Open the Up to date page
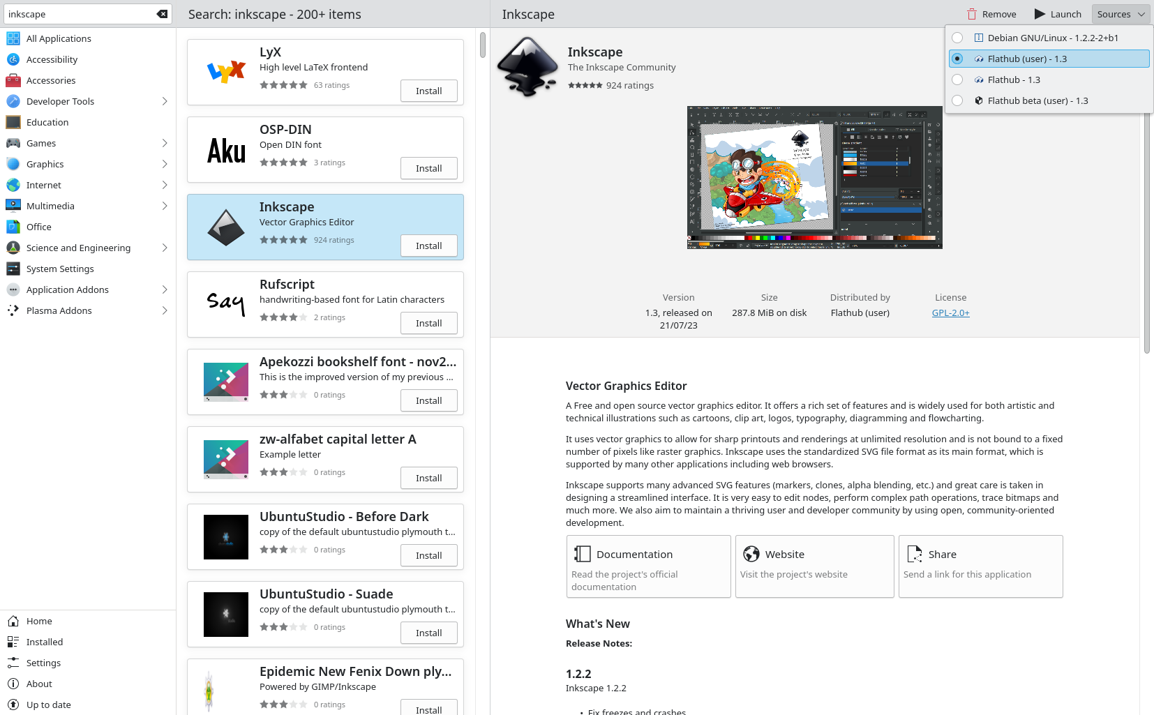This screenshot has height=715, width=1154. pyautogui.click(x=48, y=705)
